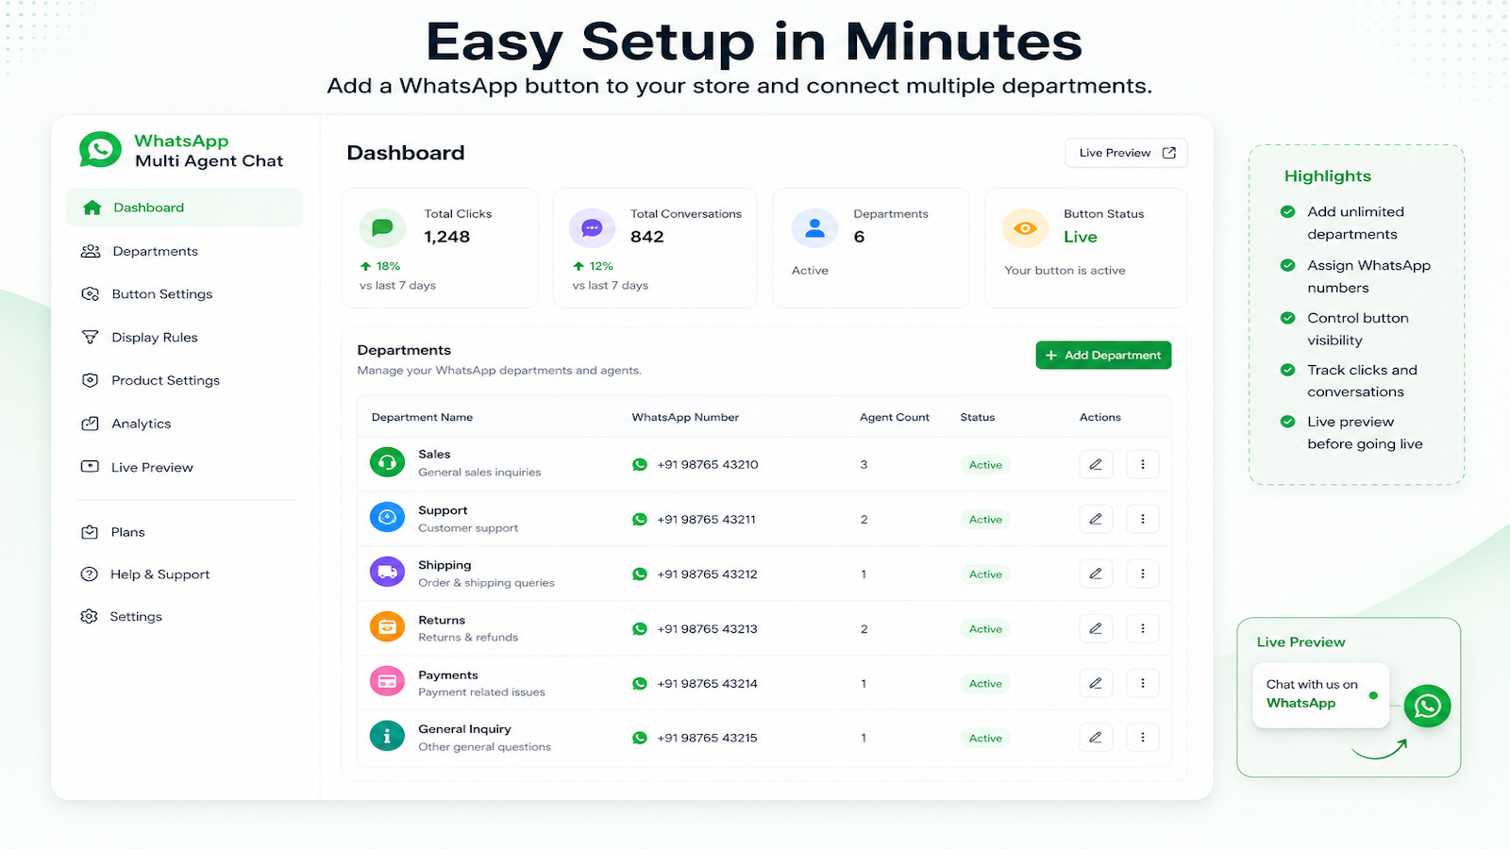Open more actions menu for General Inquiry
Screen dimensions: 1510x849
pyautogui.click(x=1143, y=738)
